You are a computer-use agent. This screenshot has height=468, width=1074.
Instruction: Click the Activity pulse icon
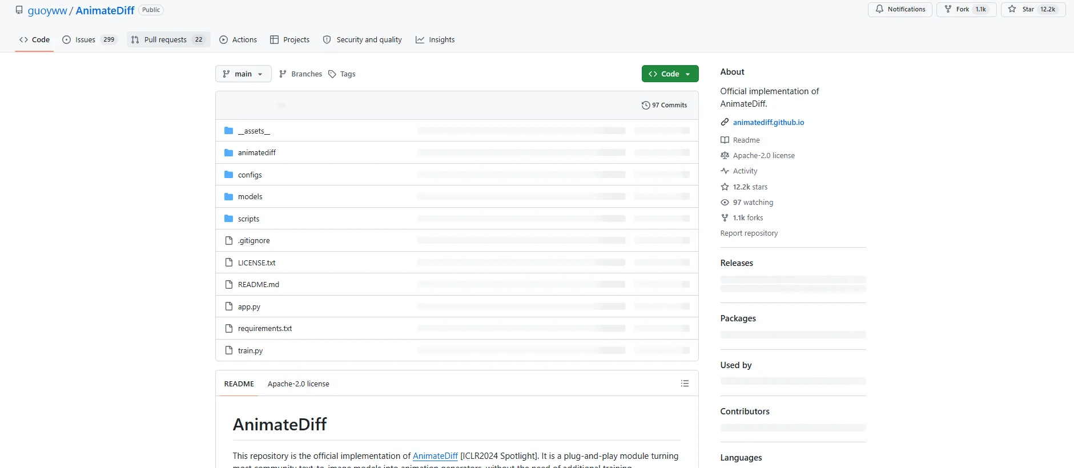pos(725,171)
